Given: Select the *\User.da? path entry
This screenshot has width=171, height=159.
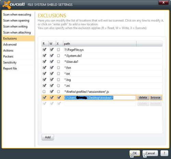Looking at the screenshot, I should [x=71, y=62].
